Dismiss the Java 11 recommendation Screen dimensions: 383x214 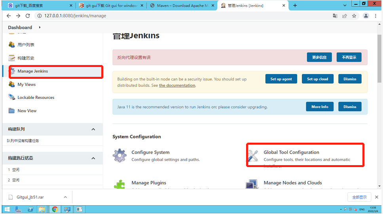tap(350, 106)
